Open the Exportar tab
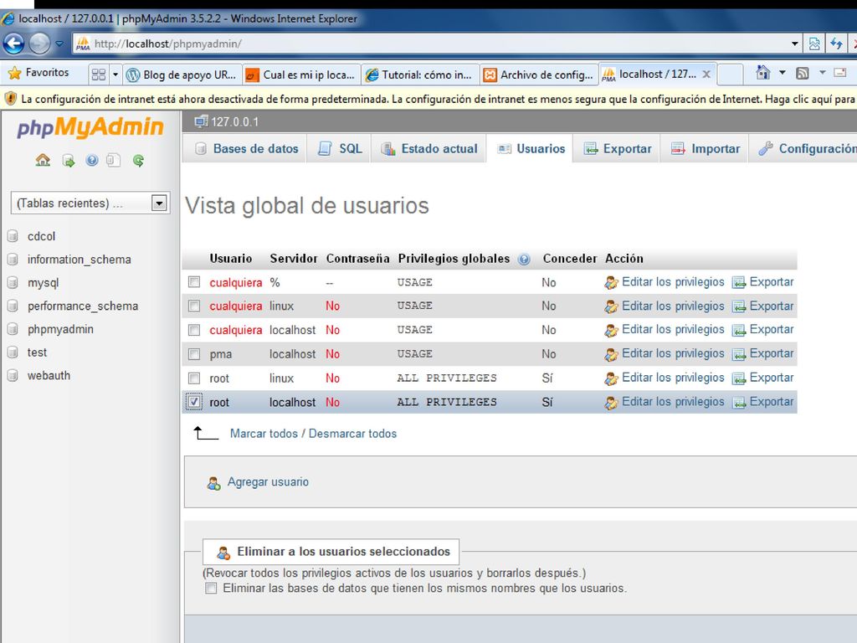The height and width of the screenshot is (643, 857). click(x=618, y=149)
